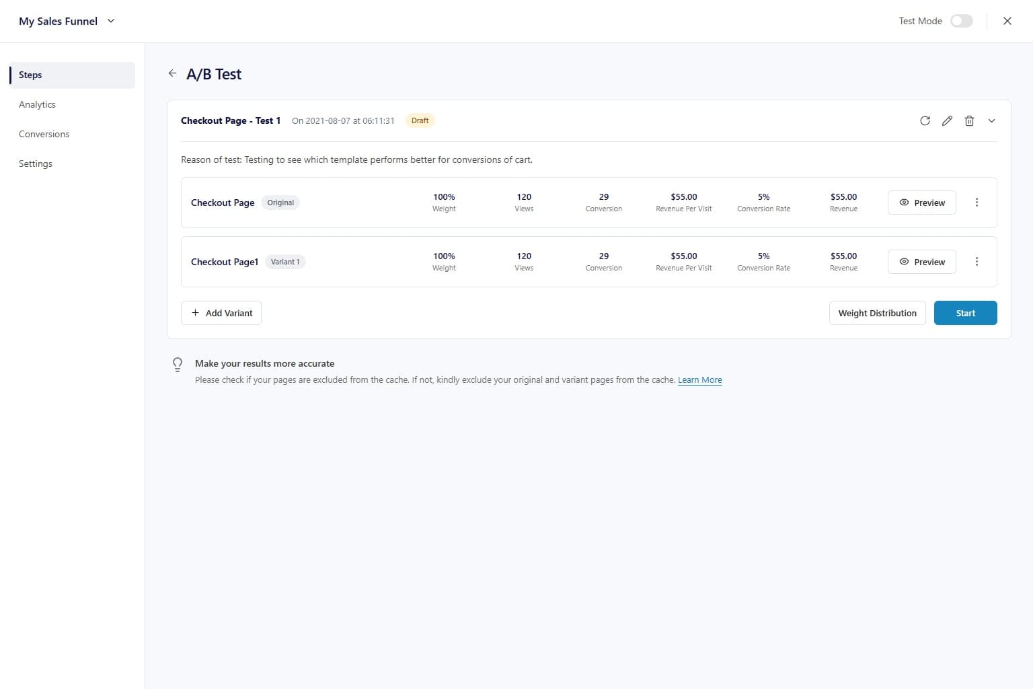Click the 120 Views value in Original row
The width and height of the screenshot is (1033, 689).
click(x=524, y=197)
